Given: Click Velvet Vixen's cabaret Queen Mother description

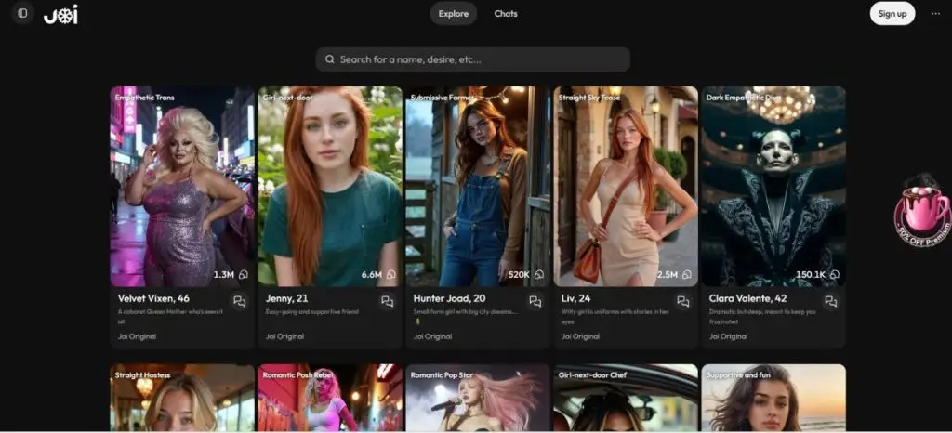Looking at the screenshot, I should click(x=171, y=317).
